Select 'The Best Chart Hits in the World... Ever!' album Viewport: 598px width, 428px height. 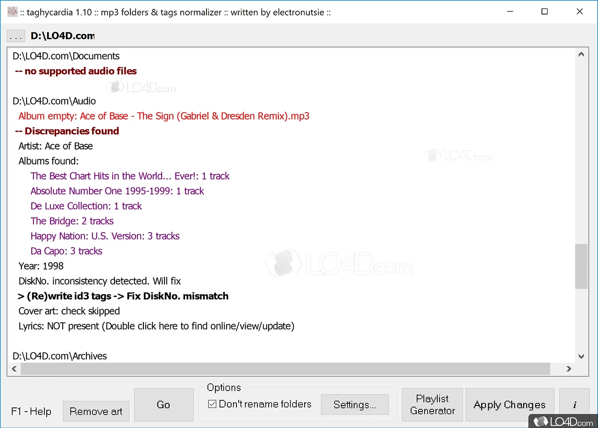[130, 176]
